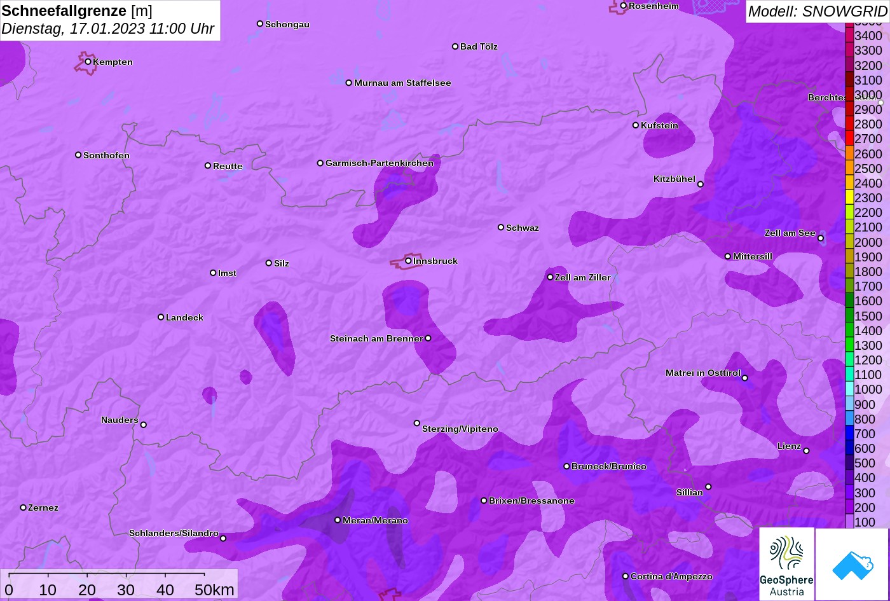
Task: Click the 1000 m cyan legend swatch
Action: click(x=849, y=389)
